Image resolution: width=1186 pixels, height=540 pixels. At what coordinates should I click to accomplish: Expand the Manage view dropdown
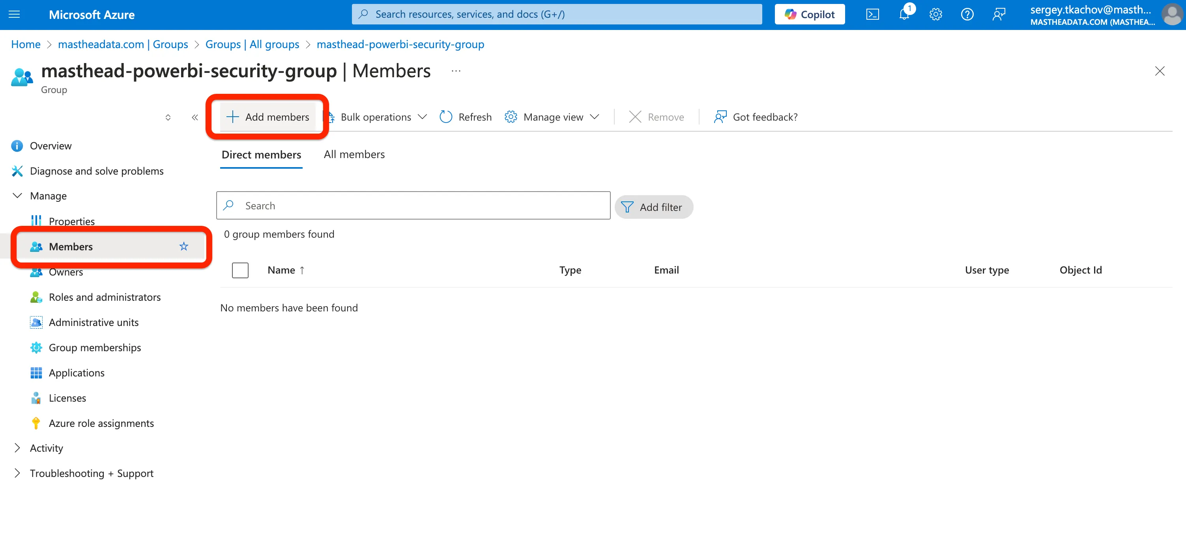click(552, 117)
